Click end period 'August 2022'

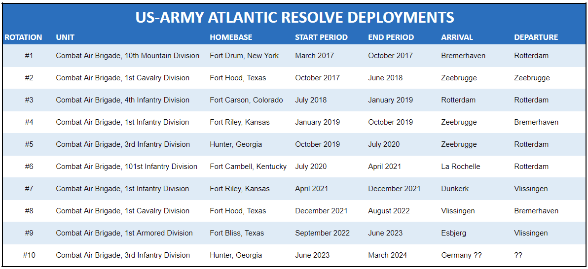389,211
